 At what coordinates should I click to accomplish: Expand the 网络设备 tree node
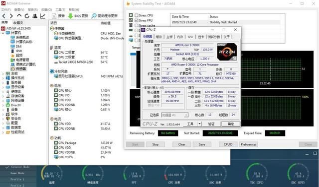3,101
